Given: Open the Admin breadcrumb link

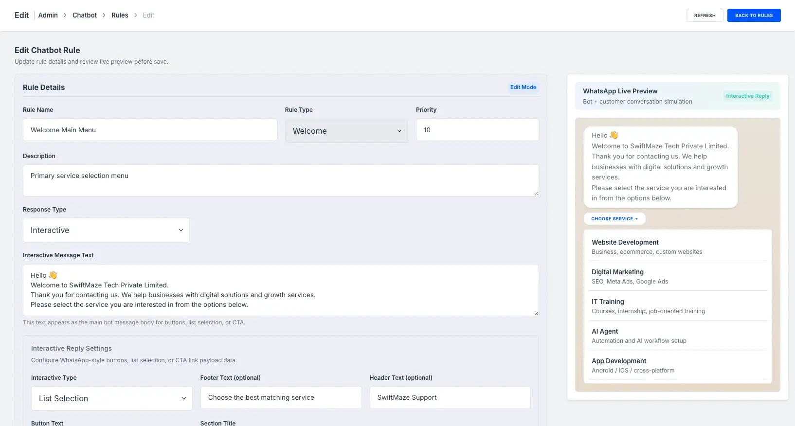Looking at the screenshot, I should pos(48,15).
